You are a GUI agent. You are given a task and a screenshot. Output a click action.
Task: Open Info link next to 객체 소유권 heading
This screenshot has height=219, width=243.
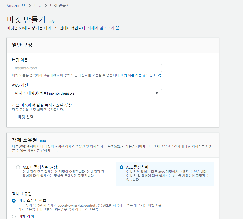pyautogui.click(x=43, y=141)
